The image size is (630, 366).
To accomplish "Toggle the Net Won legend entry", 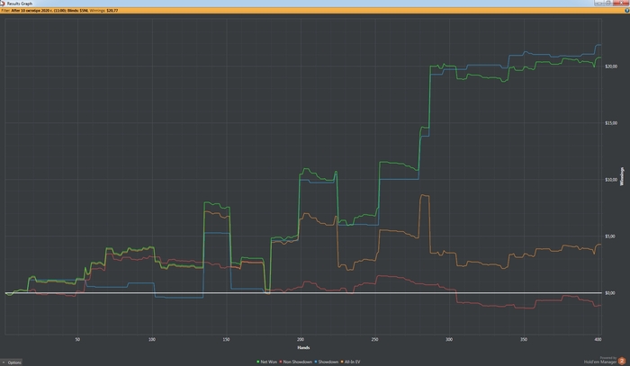I will pyautogui.click(x=266, y=362).
